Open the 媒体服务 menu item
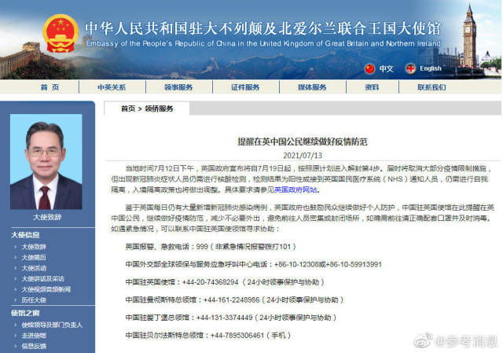 (x=312, y=87)
